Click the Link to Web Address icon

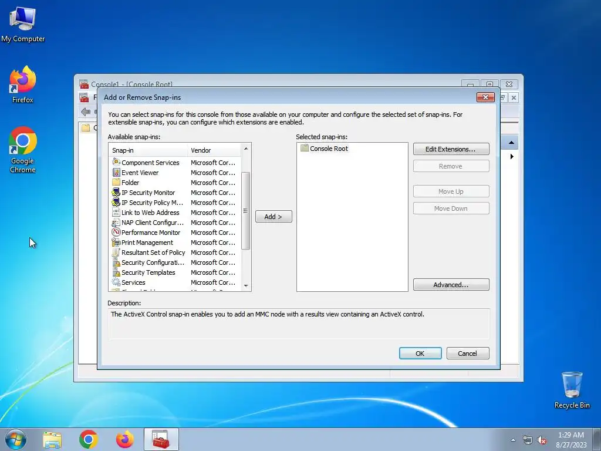click(116, 212)
